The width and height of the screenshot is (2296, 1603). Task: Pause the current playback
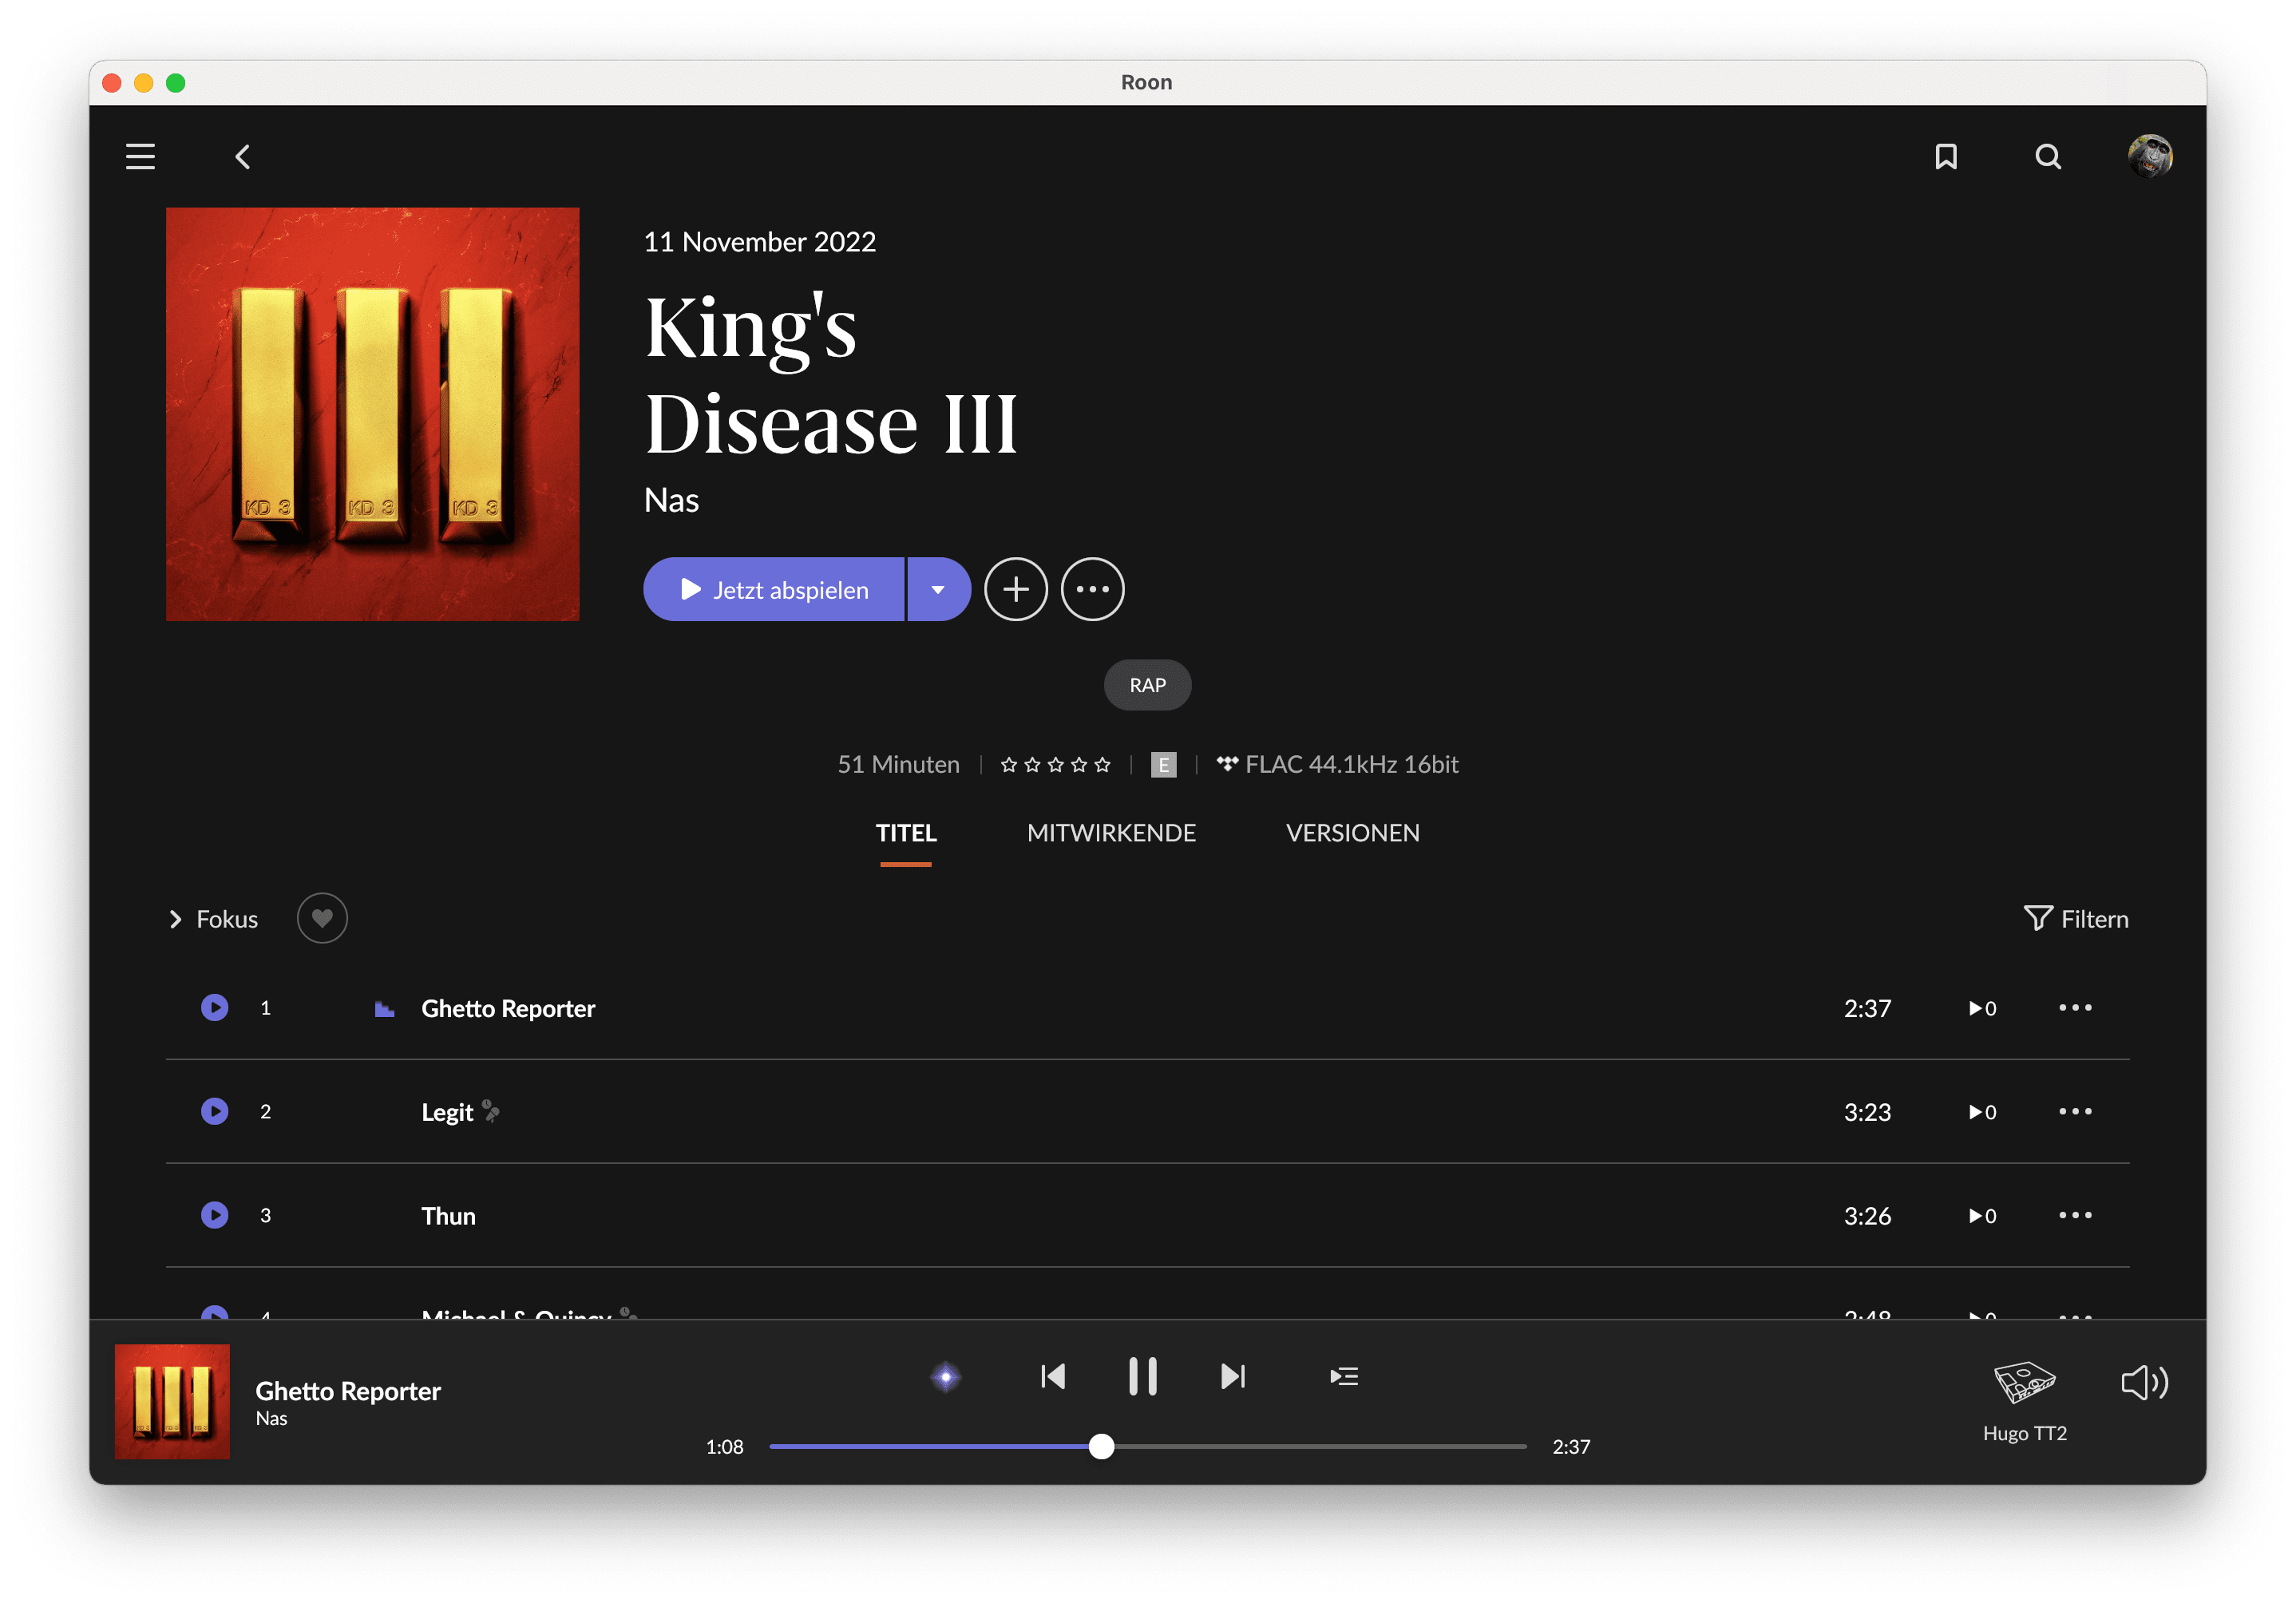1142,1377
